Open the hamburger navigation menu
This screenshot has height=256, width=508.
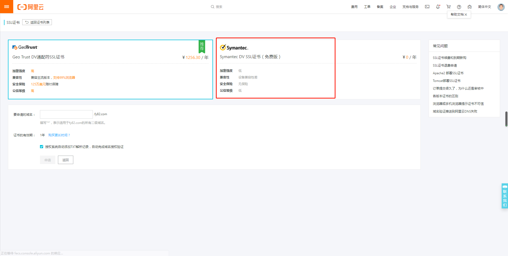(x=7, y=7)
